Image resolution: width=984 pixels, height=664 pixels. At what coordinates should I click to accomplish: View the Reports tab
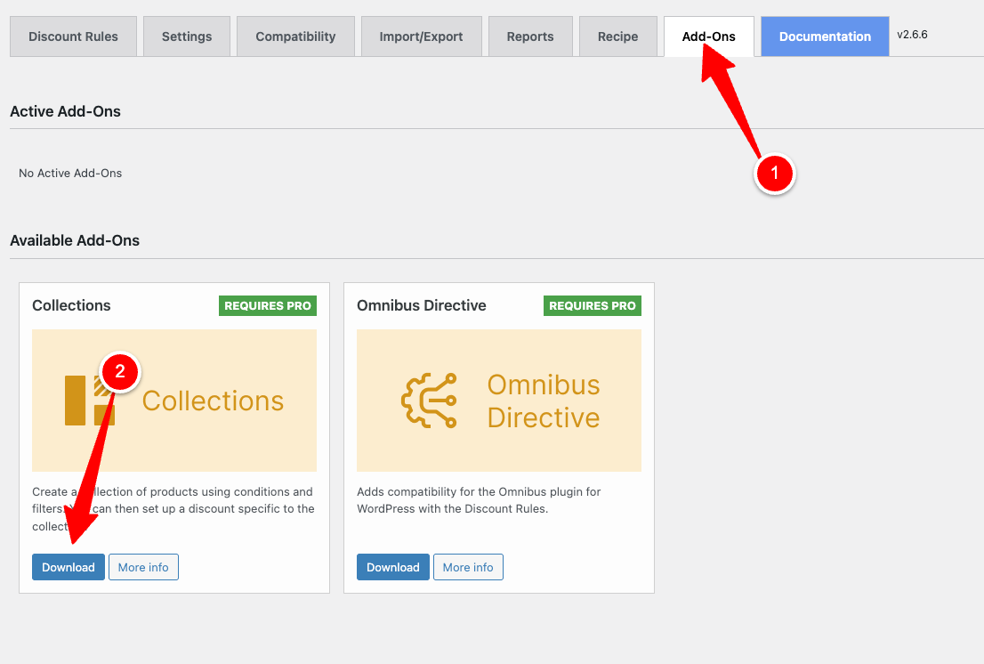tap(530, 36)
